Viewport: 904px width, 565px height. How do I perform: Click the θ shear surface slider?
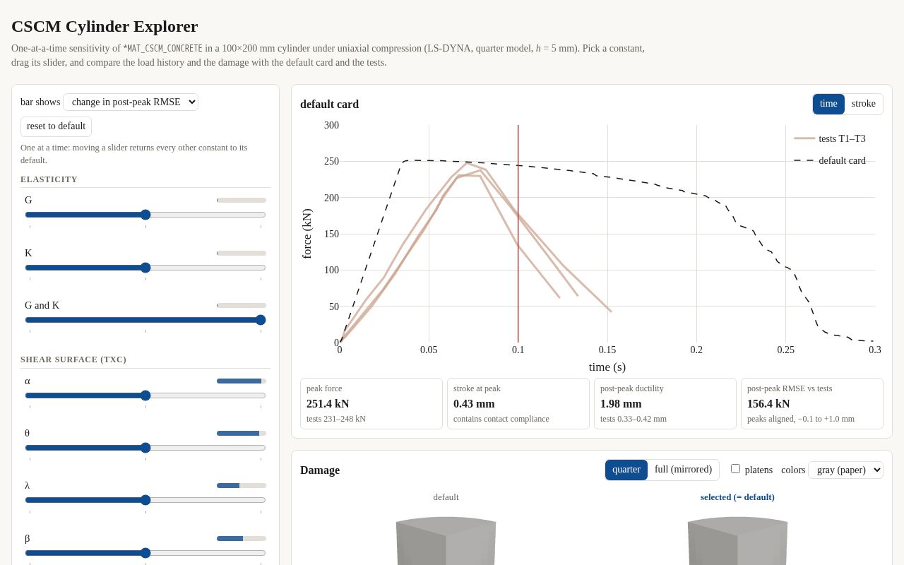pyautogui.click(x=145, y=448)
